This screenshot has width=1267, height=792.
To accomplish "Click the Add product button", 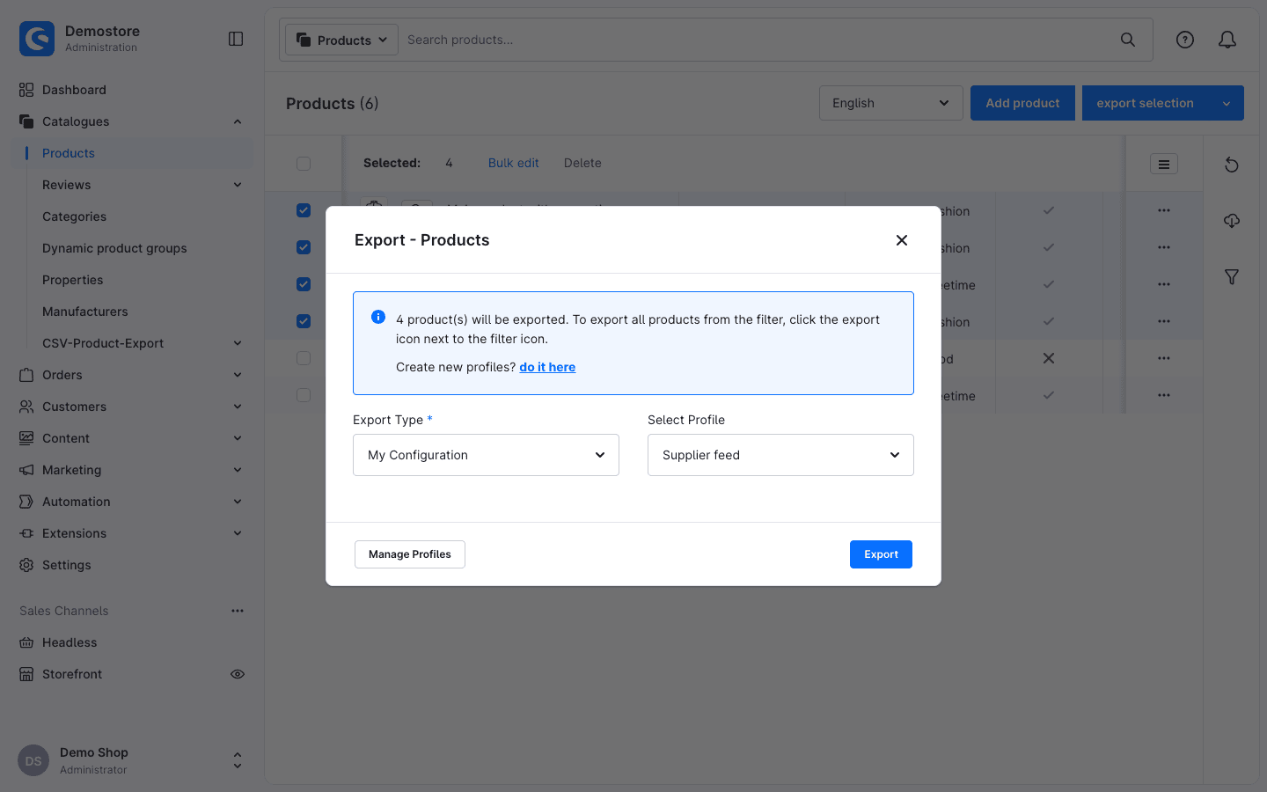I will point(1022,103).
